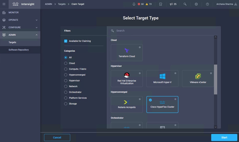Select the Compute / Fabric category
This screenshot has width=239, height=142.
point(66,69)
